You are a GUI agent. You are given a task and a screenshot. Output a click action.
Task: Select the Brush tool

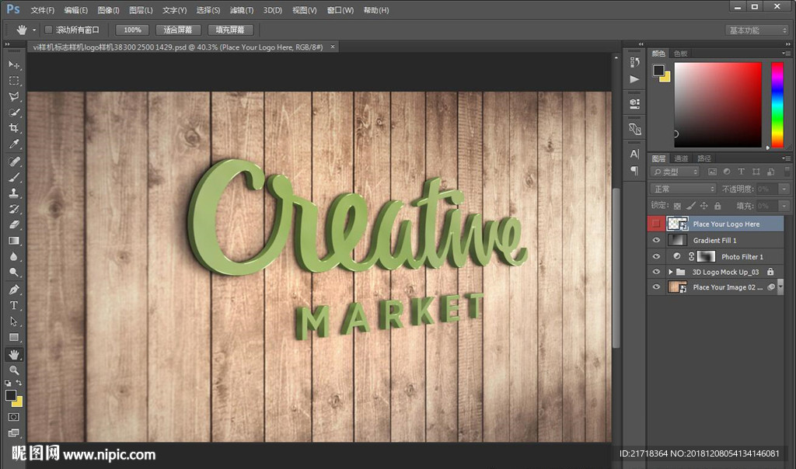[x=14, y=177]
